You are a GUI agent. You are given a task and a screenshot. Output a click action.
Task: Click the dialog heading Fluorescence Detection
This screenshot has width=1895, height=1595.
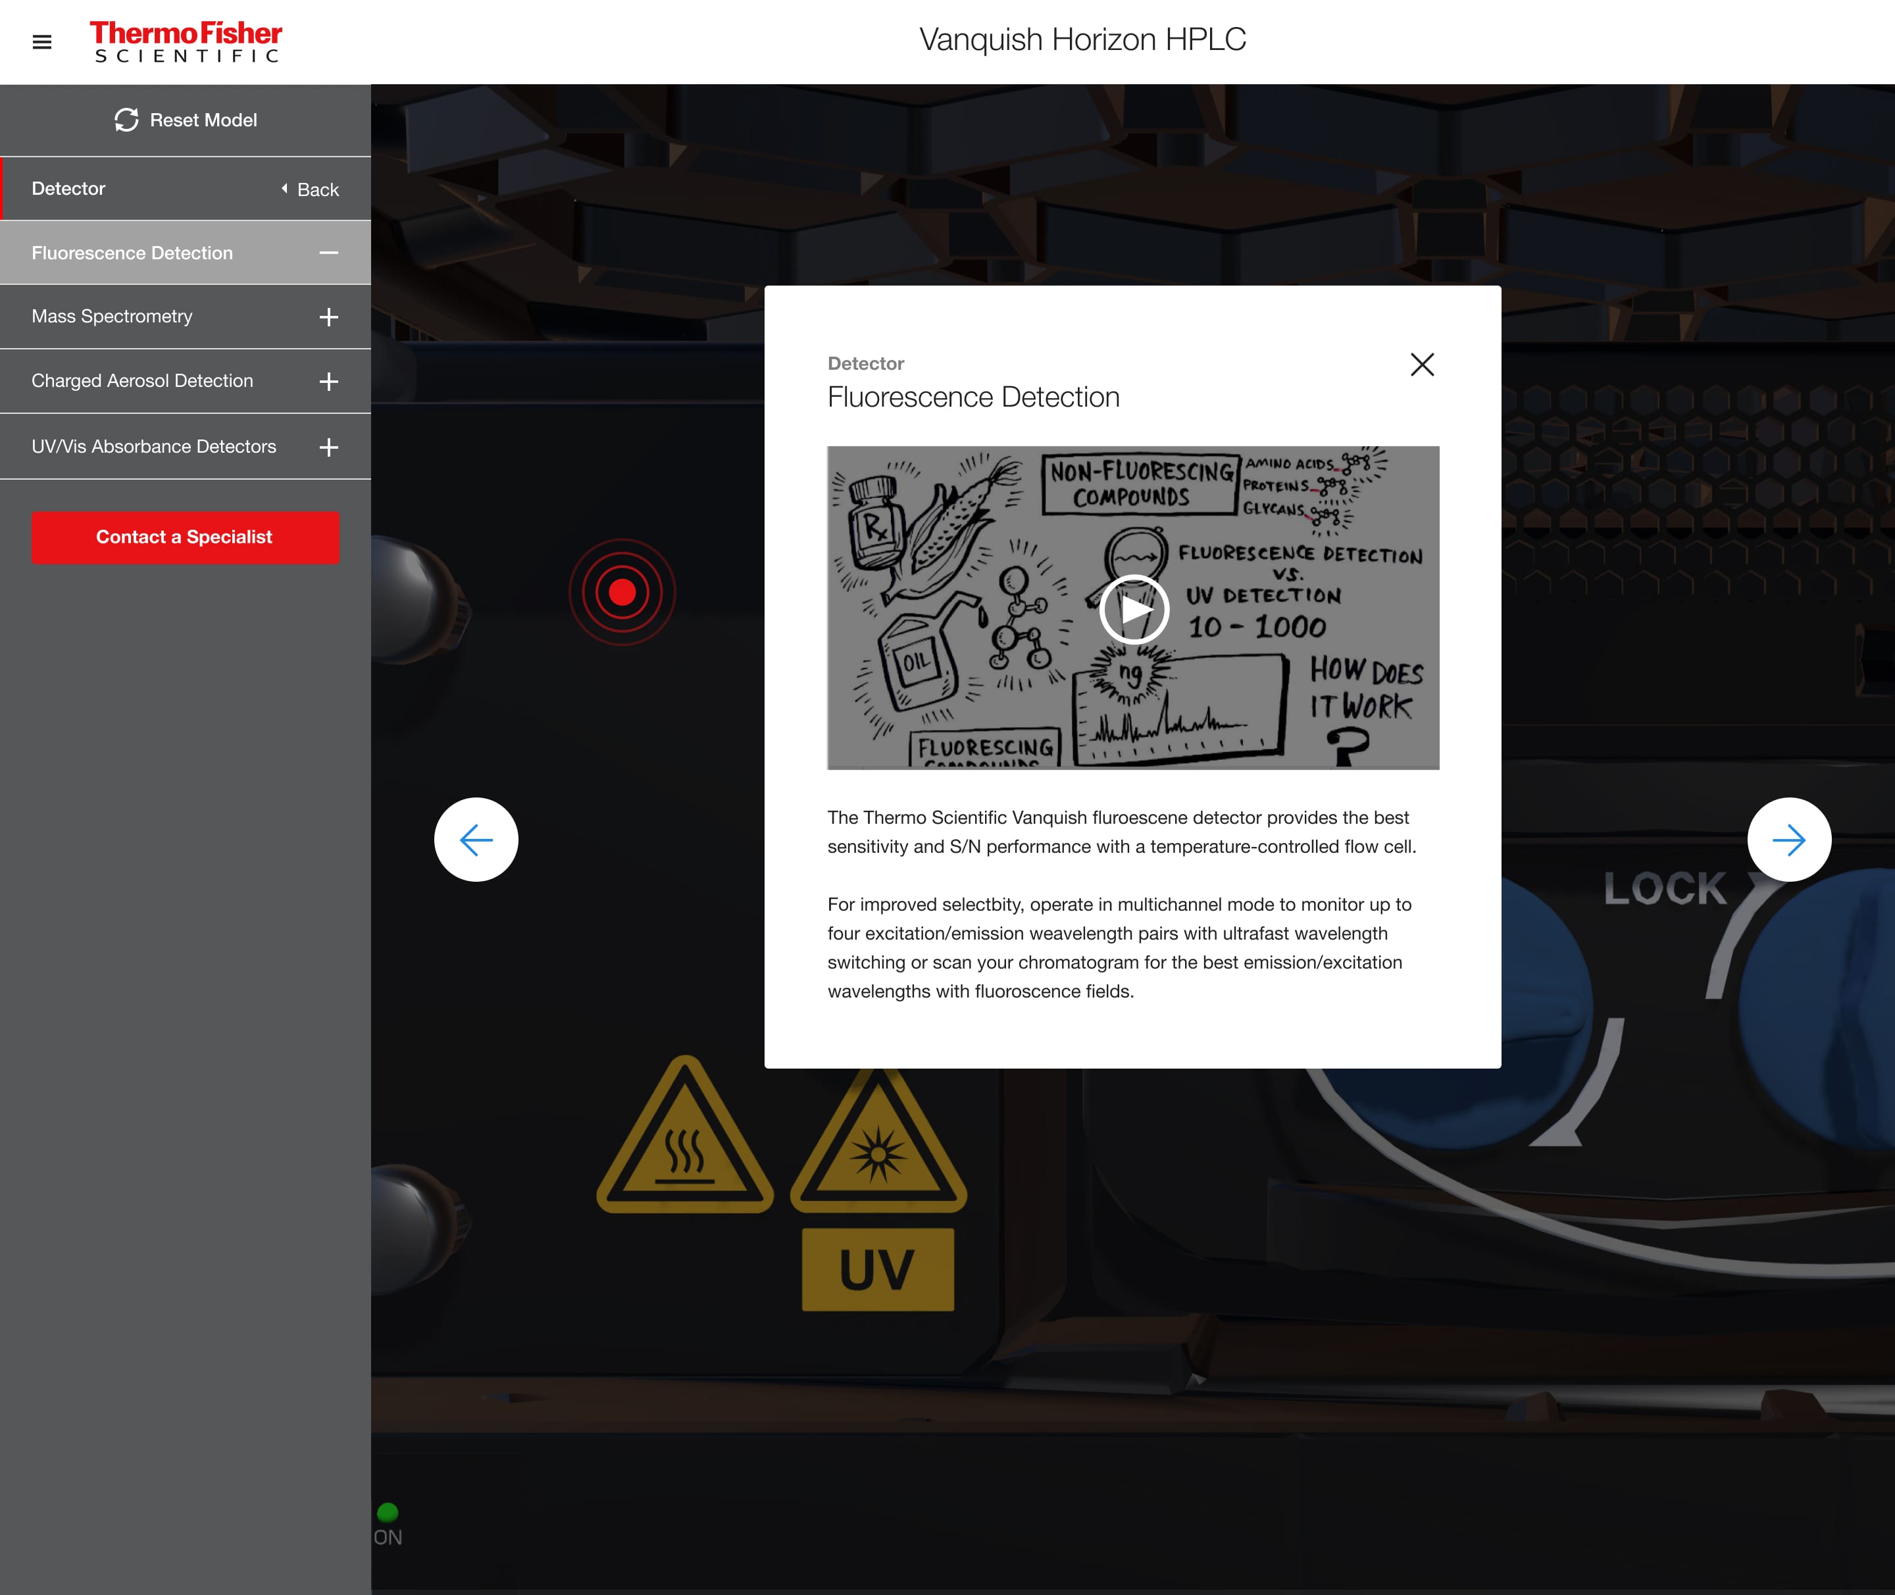point(974,397)
